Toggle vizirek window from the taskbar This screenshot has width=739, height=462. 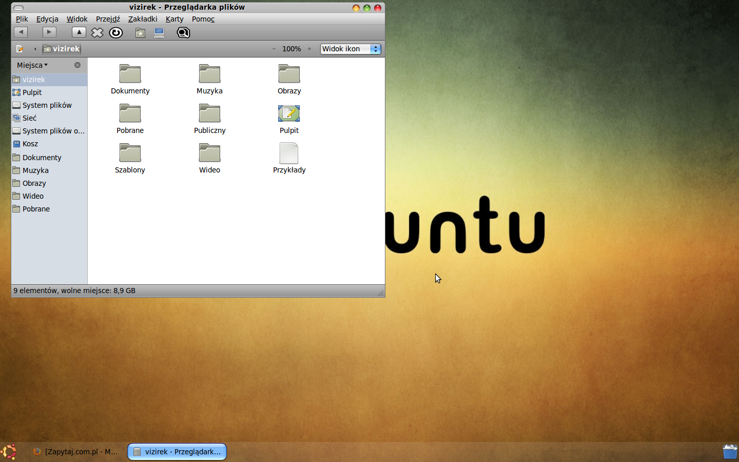177,452
